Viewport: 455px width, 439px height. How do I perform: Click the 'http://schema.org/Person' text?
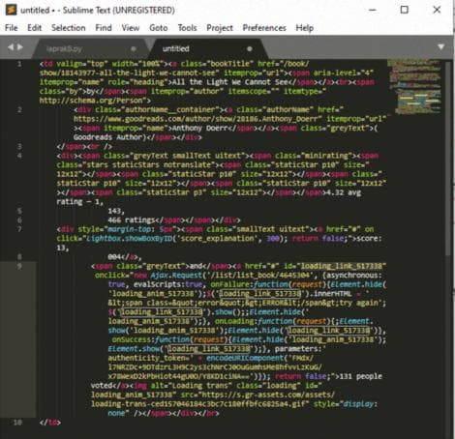[x=91, y=101]
